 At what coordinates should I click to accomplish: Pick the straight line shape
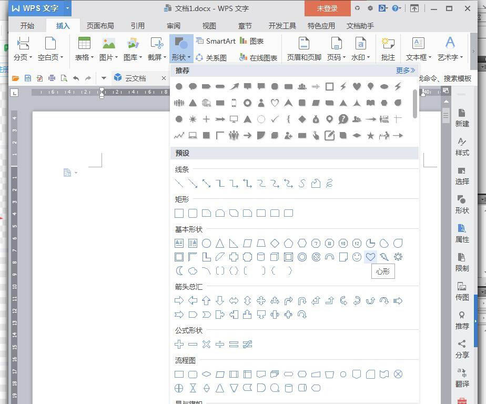(179, 184)
